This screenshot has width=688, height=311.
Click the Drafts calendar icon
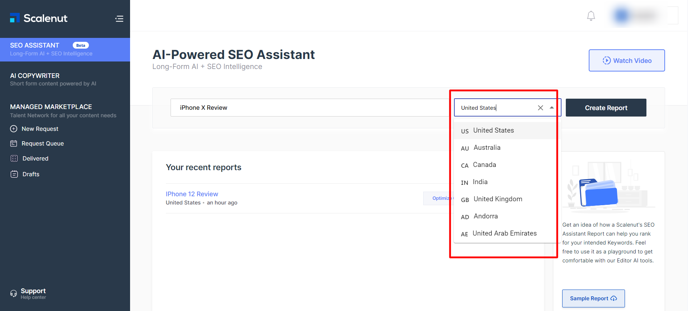coord(14,174)
